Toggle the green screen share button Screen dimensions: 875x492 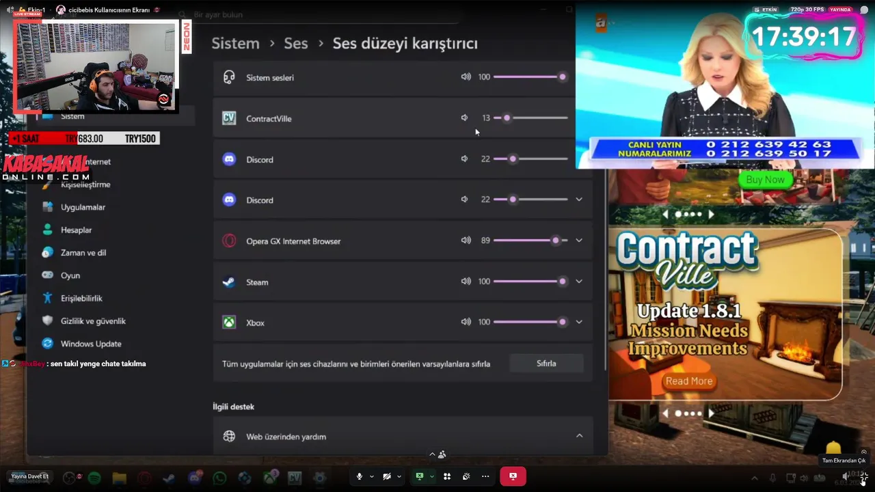click(x=420, y=476)
